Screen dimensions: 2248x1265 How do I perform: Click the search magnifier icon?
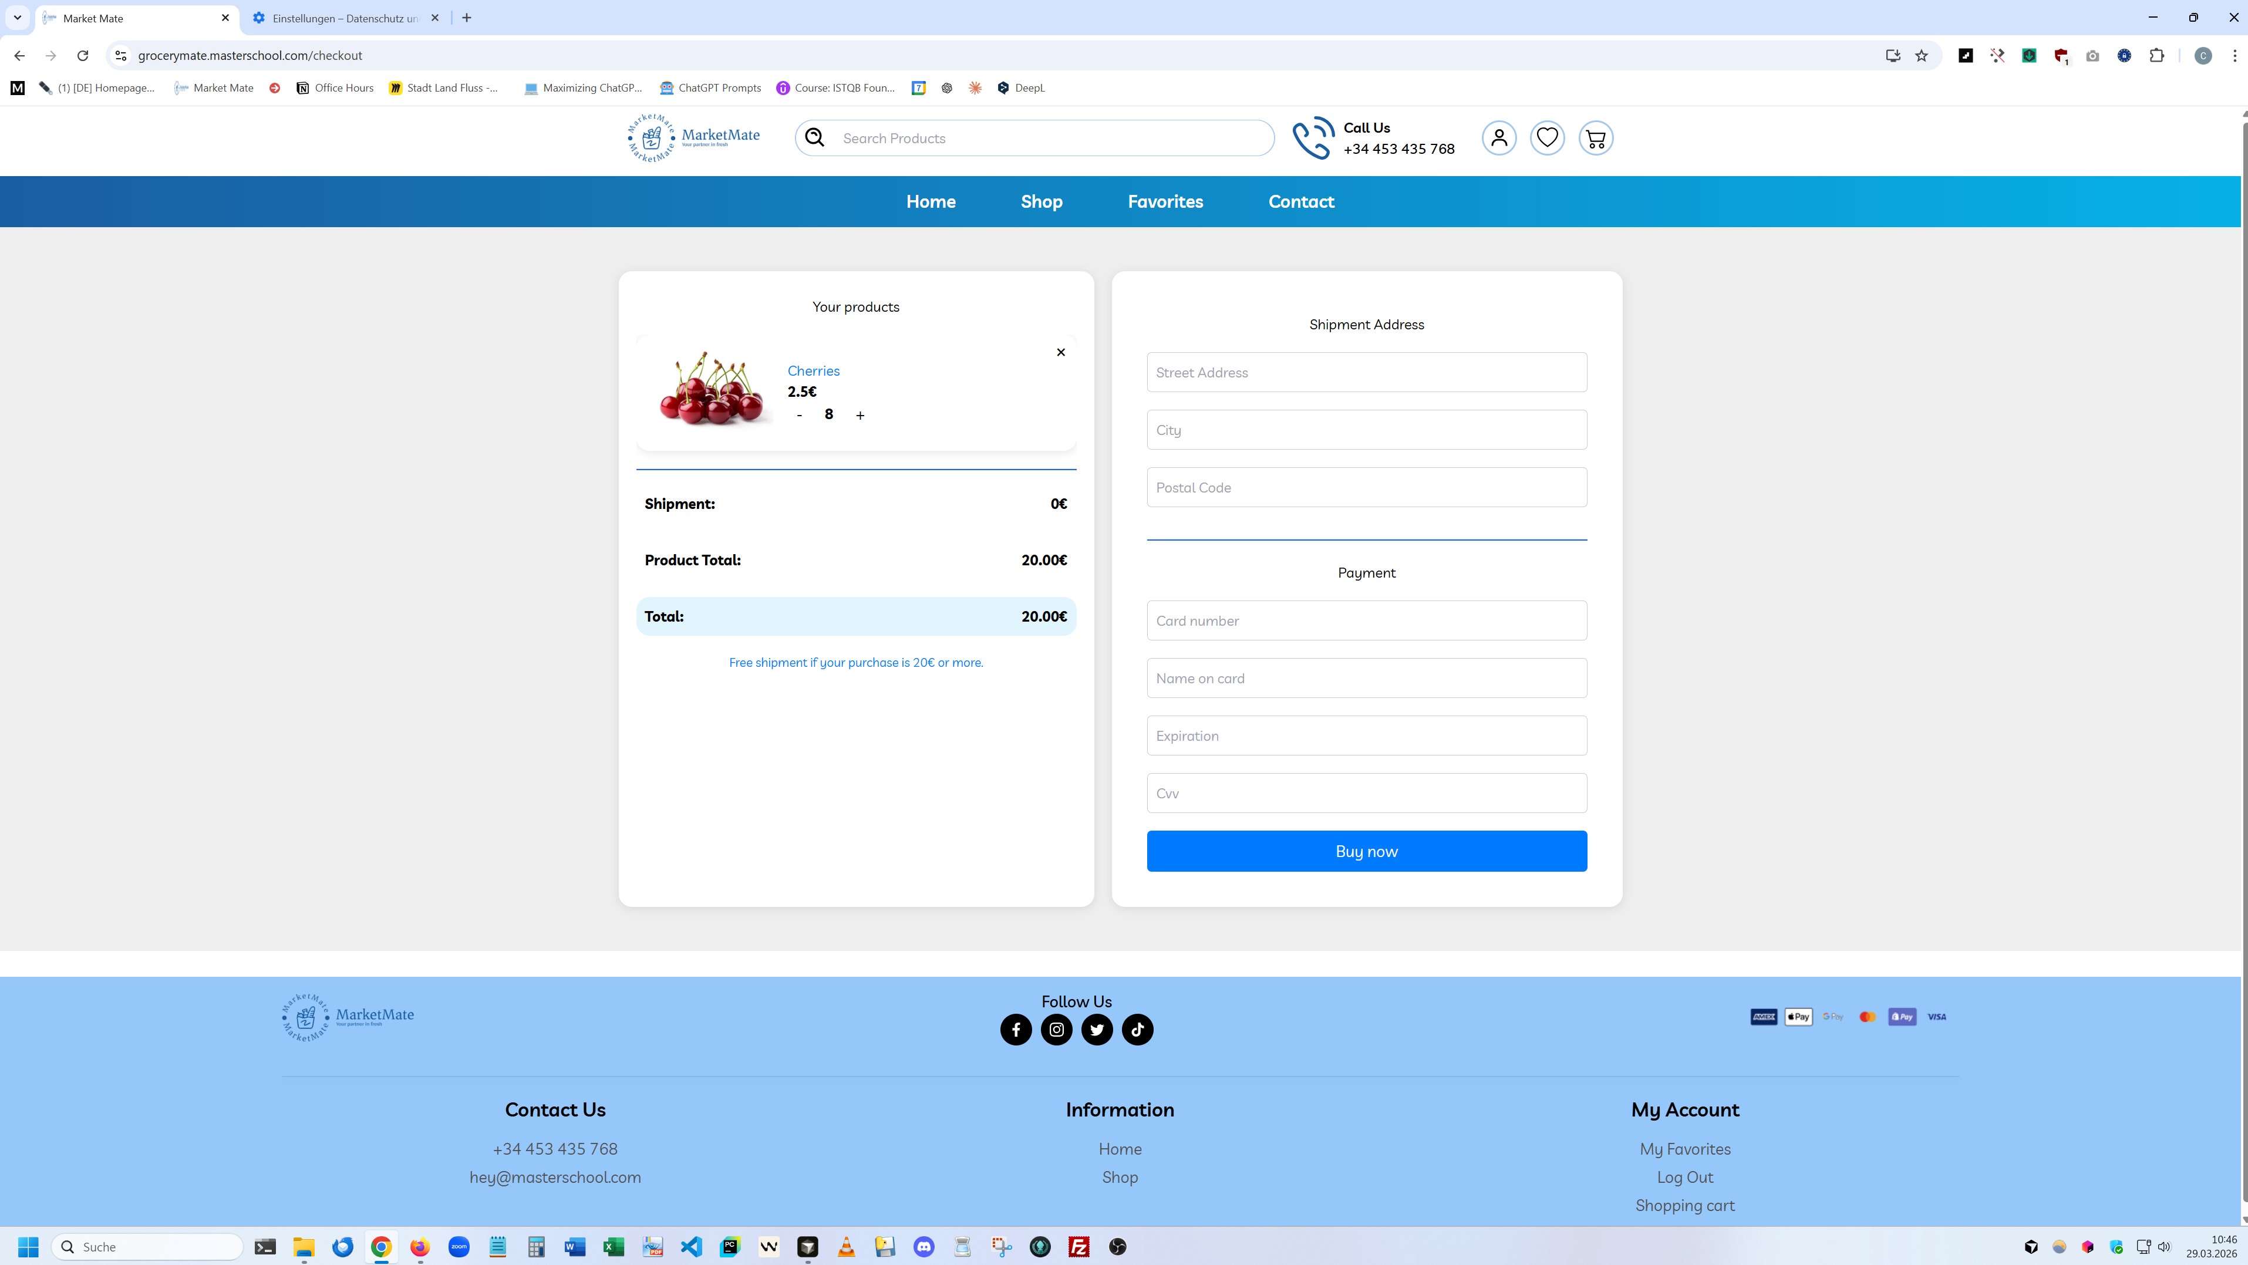814,138
